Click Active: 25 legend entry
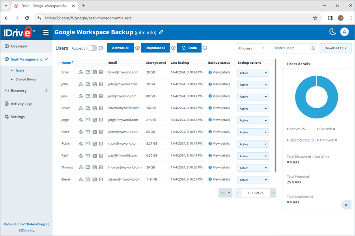 coord(296,129)
